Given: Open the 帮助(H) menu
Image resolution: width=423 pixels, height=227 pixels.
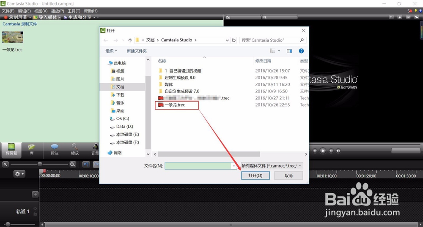Looking at the screenshot, I should [x=91, y=11].
